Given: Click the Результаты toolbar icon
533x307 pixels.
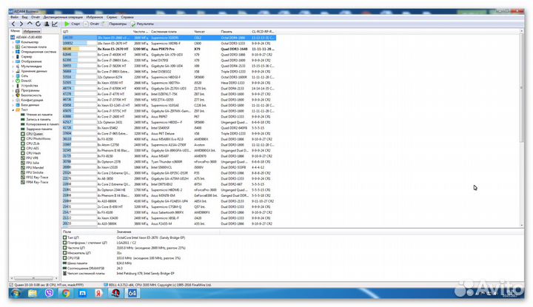Looking at the screenshot, I should [143, 24].
